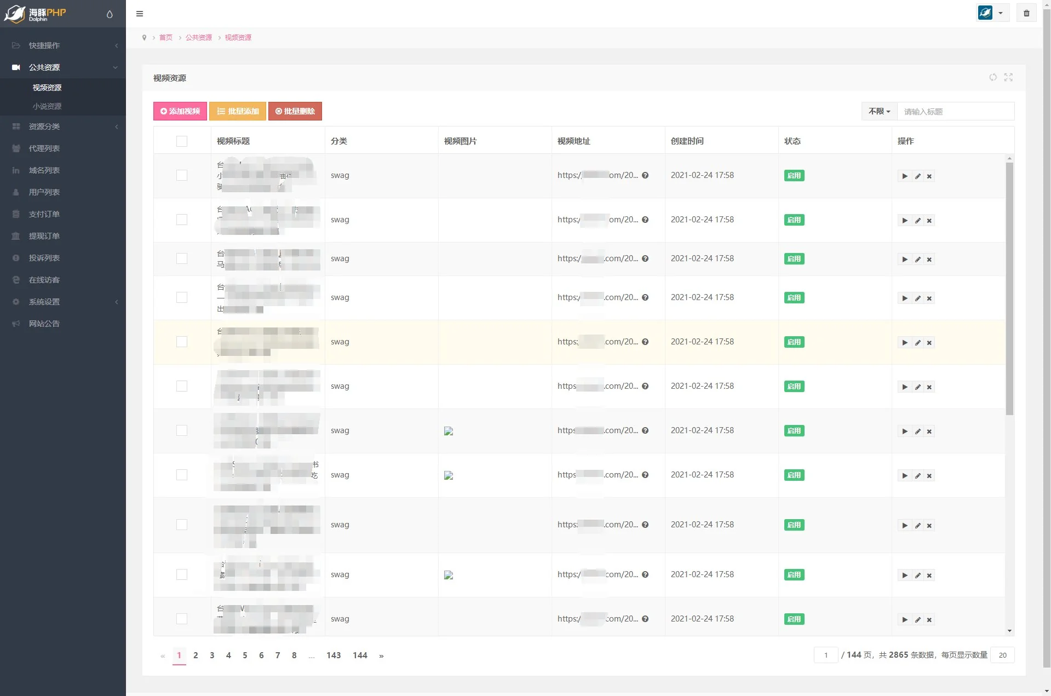
Task: Click help icon beside first video URL
Action: 645,176
